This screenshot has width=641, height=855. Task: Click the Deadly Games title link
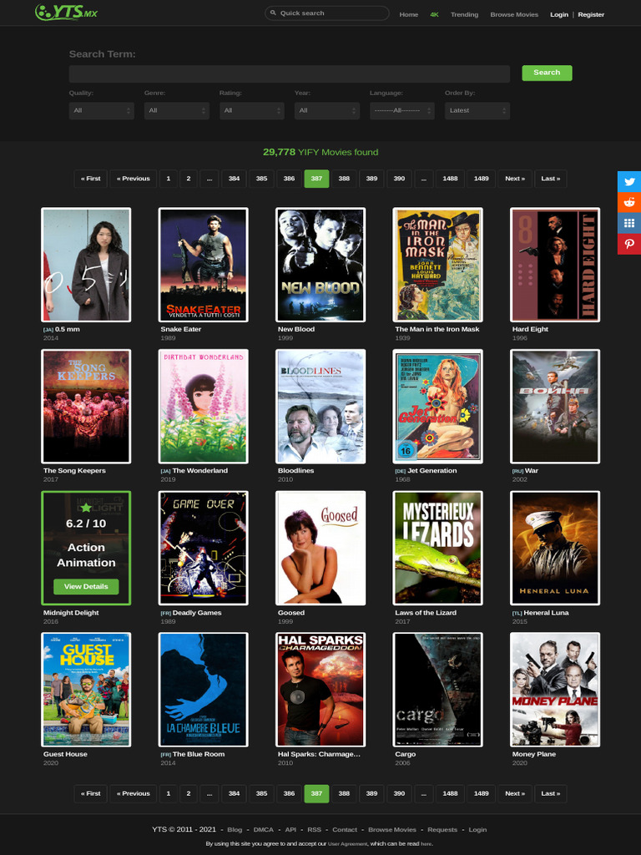click(197, 613)
